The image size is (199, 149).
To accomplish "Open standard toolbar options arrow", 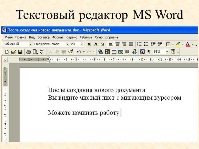I will point(178,53).
